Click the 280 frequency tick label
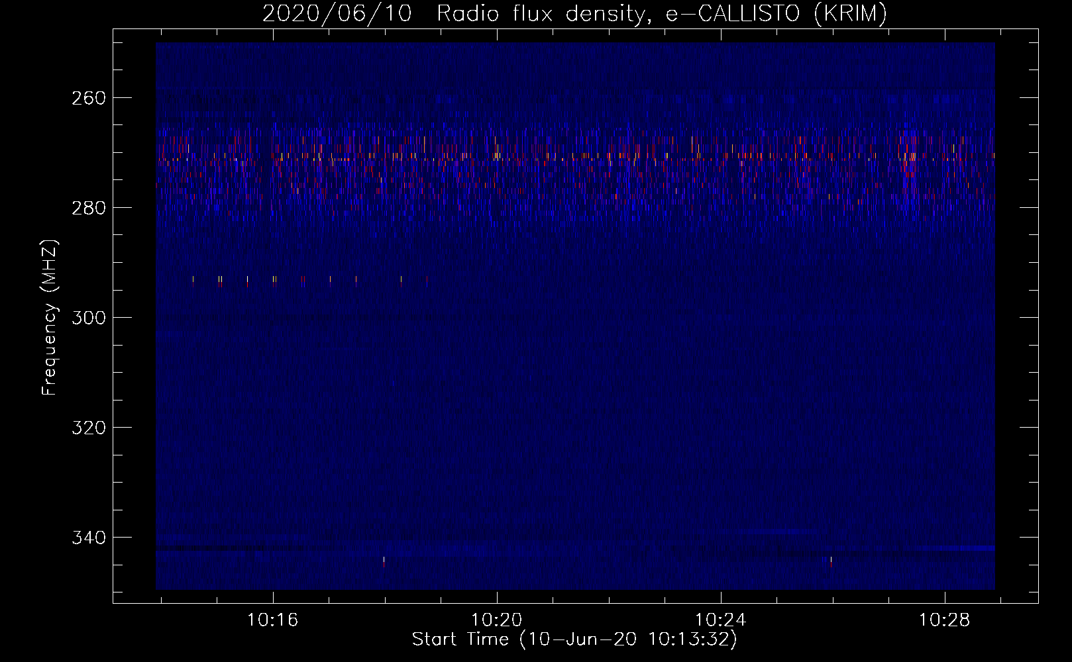This screenshot has width=1072, height=662. point(88,208)
